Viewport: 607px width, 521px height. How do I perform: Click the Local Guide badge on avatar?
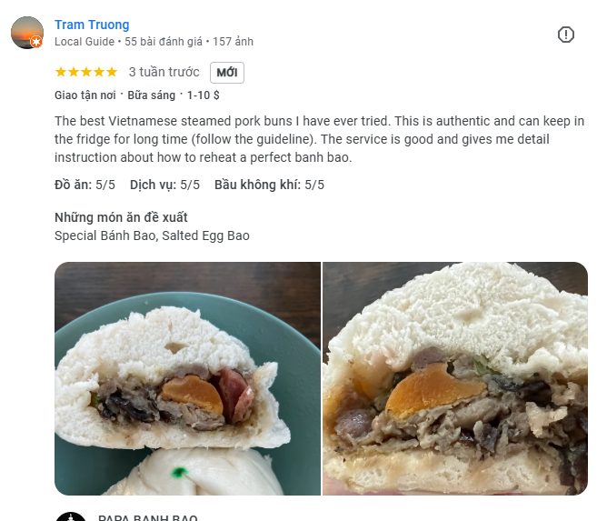36,42
